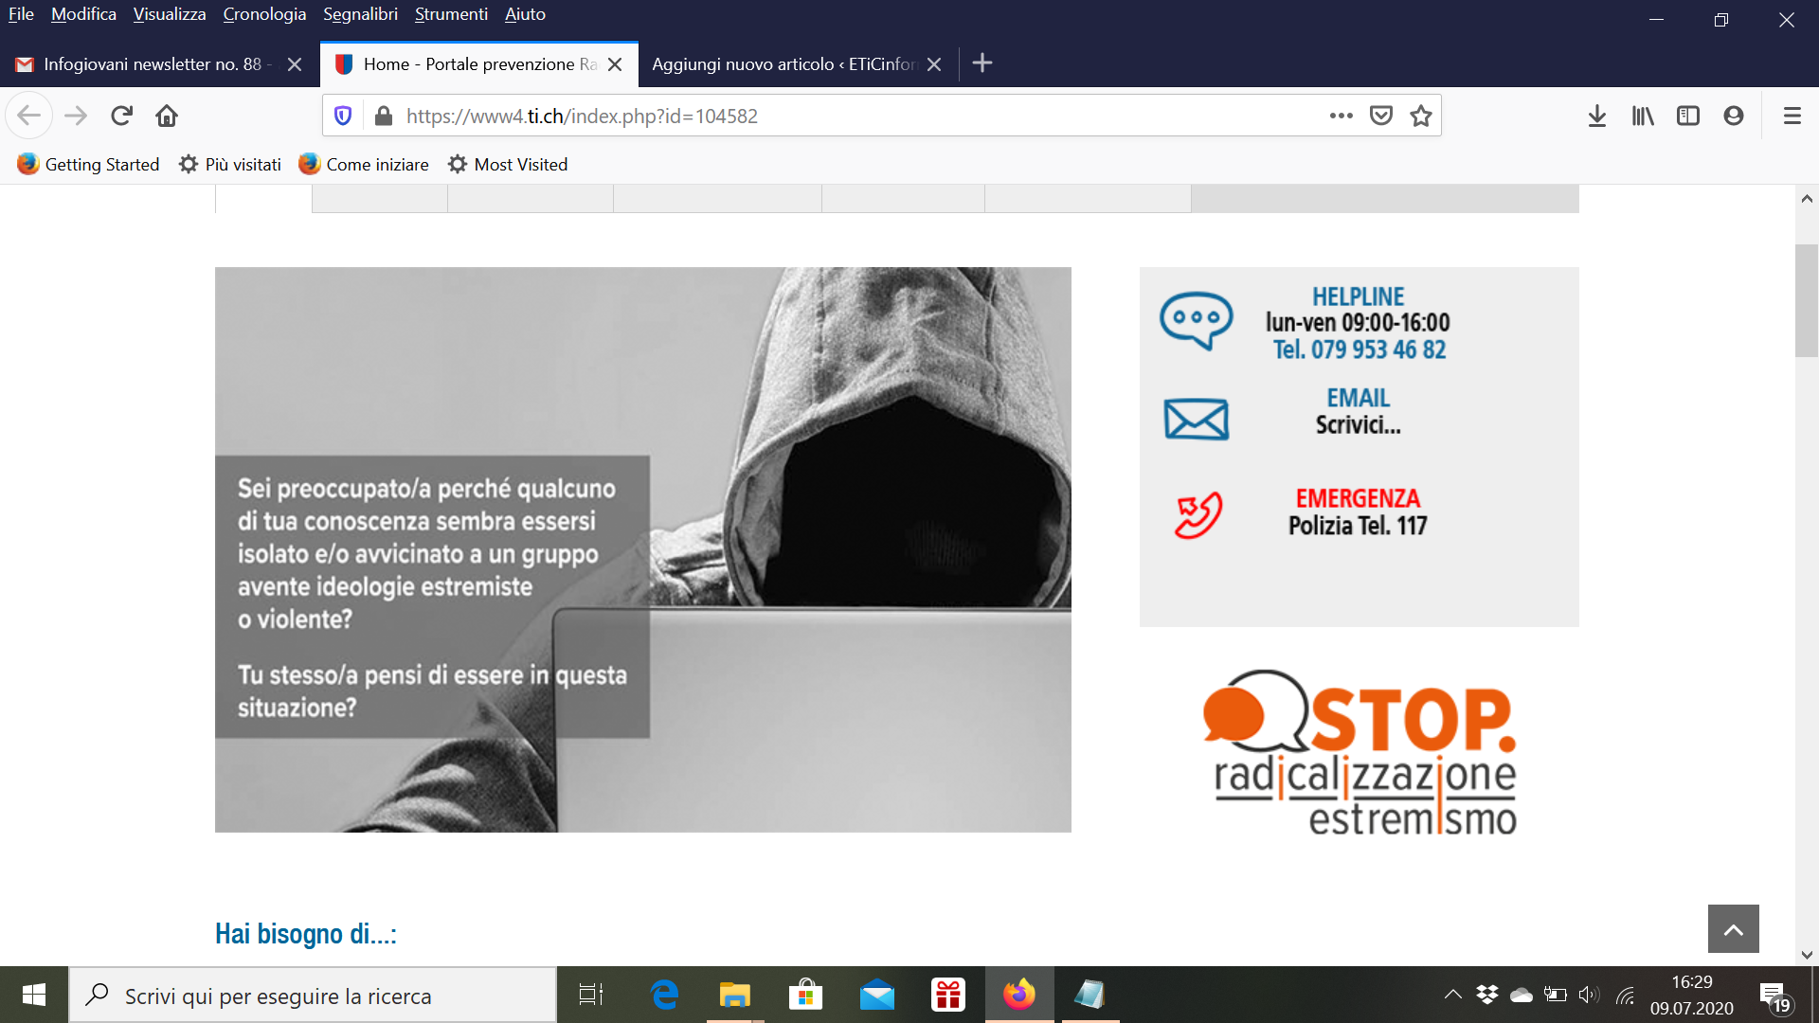
Task: Click the forward navigation arrow
Action: [x=76, y=116]
